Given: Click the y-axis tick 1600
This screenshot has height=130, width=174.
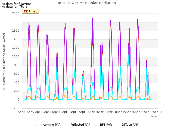Looking at the screenshot, I should pos(16,31).
